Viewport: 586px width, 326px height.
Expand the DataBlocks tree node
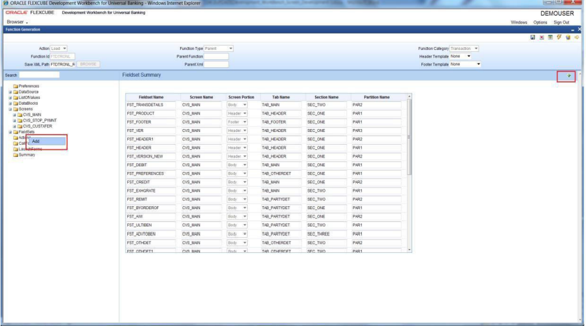(x=10, y=103)
